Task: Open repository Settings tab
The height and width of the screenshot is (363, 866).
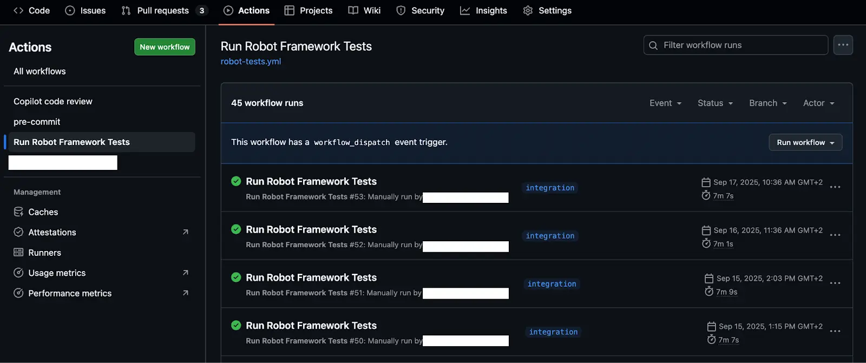Action: (x=547, y=10)
